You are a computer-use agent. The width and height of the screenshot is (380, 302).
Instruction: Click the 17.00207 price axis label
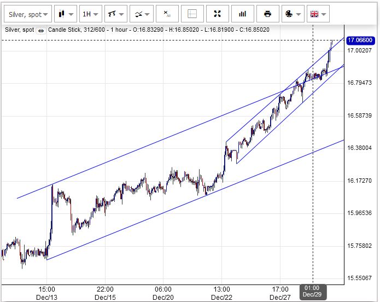pyautogui.click(x=359, y=51)
